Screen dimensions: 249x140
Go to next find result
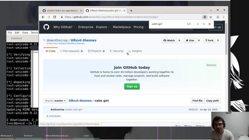pyautogui.click(x=203, y=24)
